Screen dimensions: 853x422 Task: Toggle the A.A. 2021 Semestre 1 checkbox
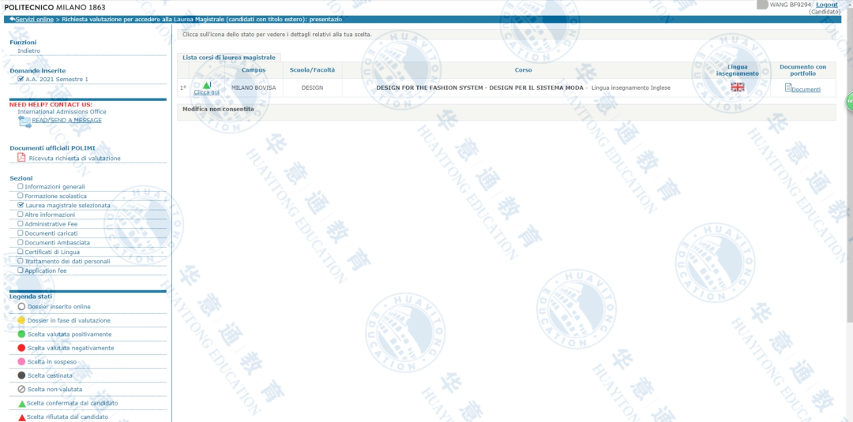21,79
